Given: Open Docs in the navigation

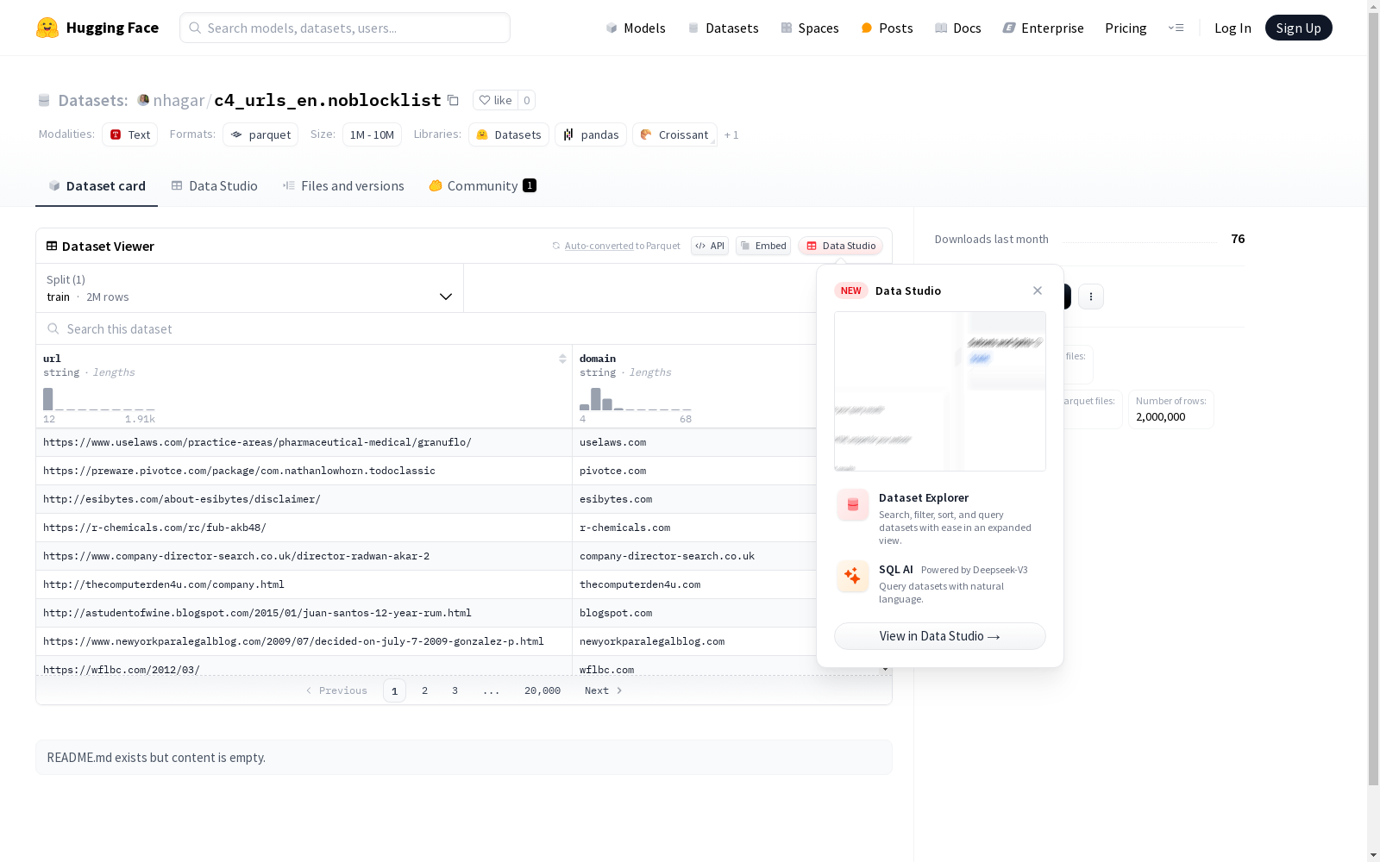Looking at the screenshot, I should pyautogui.click(x=958, y=28).
